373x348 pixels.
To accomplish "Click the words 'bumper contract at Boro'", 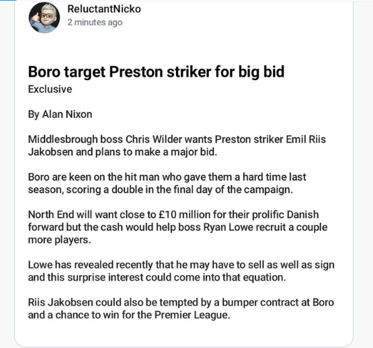I will [278, 302].
